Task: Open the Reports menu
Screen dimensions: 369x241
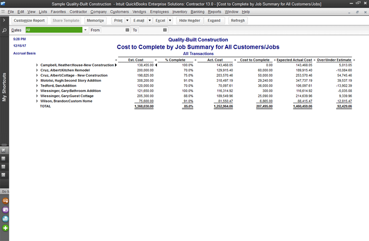Action: [x=214, y=12]
